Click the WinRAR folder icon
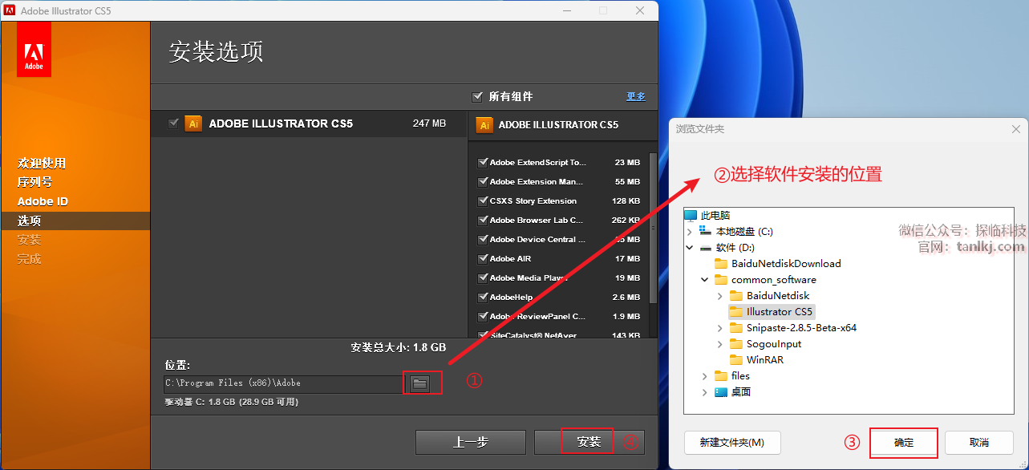The image size is (1029, 470). click(x=736, y=360)
